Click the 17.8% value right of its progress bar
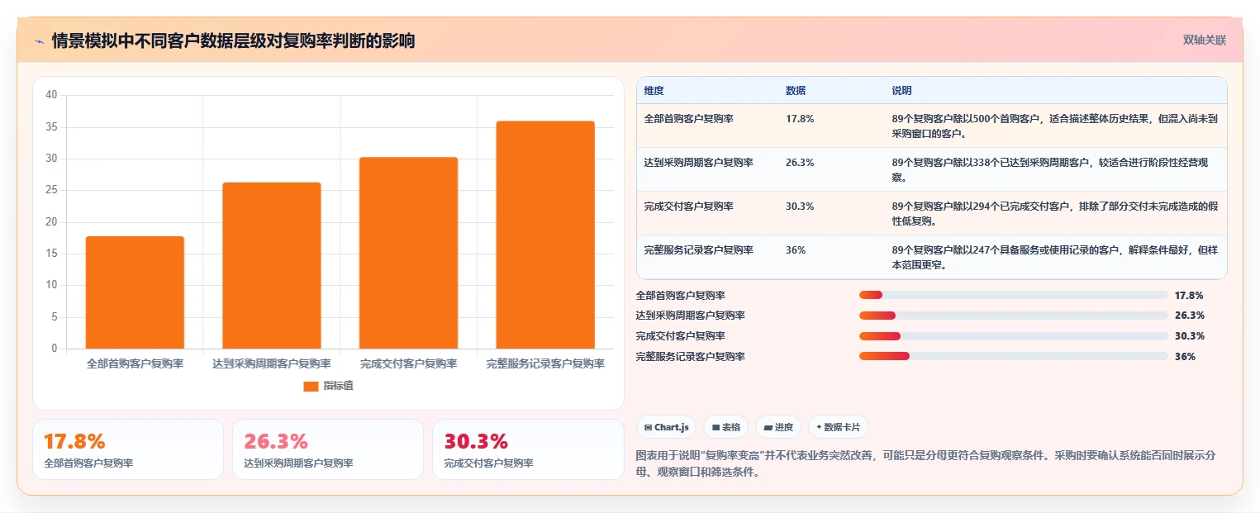The image size is (1260, 513). [x=1188, y=295]
